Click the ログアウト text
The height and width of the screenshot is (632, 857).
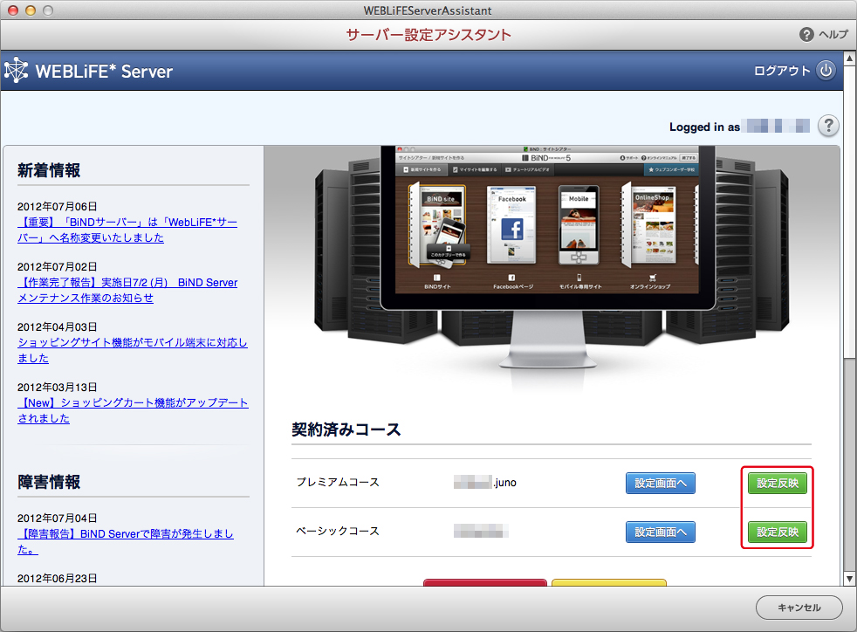(782, 71)
